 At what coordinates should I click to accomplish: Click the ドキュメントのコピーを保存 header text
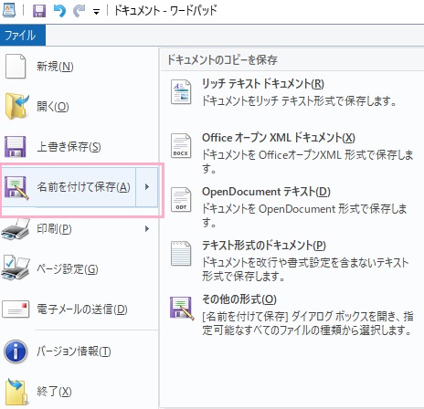pyautogui.click(x=222, y=60)
